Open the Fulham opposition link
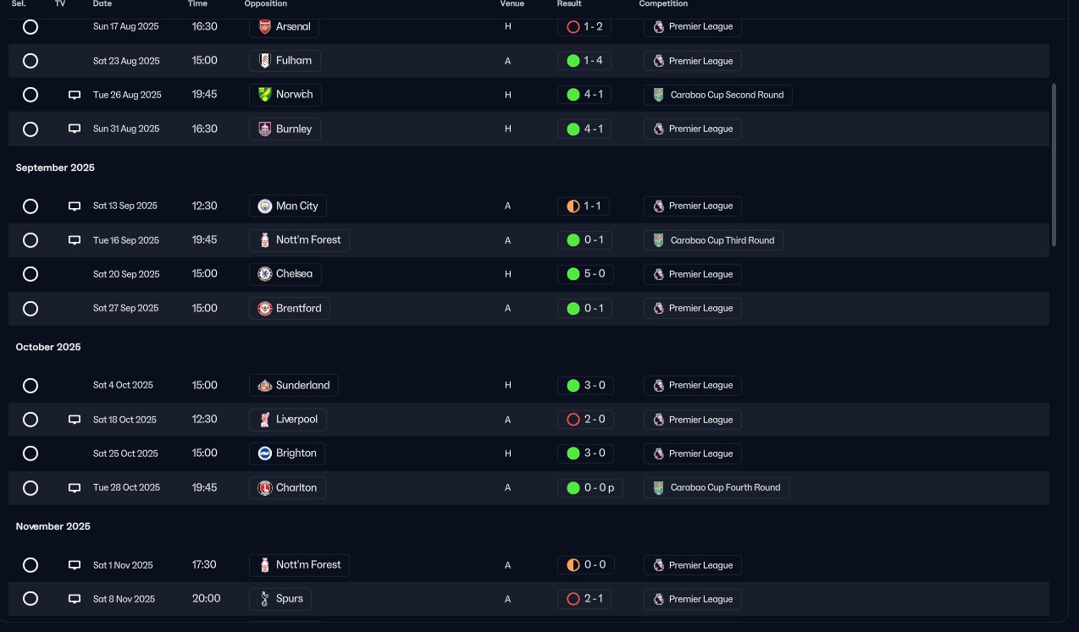 [x=285, y=61]
